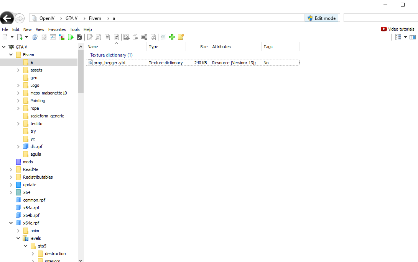Click the search archive toolbar icon
Viewport: 418px width, 262px height.
coord(35,37)
